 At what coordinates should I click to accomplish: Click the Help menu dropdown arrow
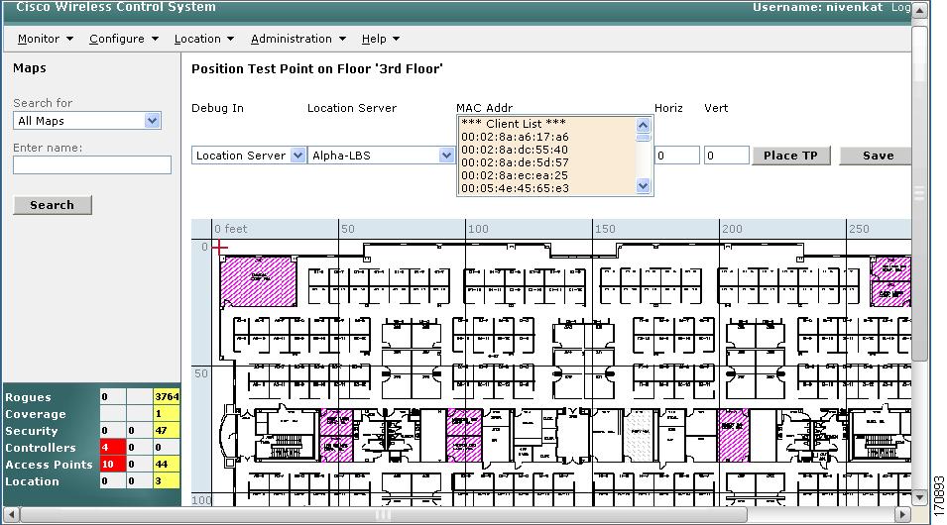[x=397, y=39]
